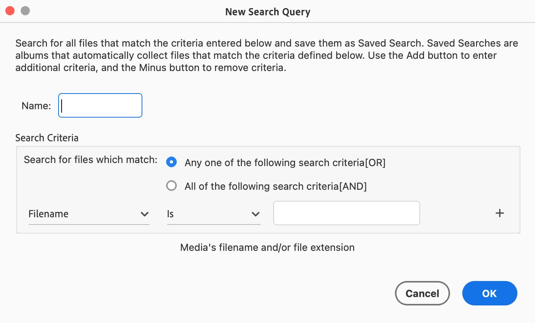
Task: Click the Name text input field
Action: click(100, 106)
